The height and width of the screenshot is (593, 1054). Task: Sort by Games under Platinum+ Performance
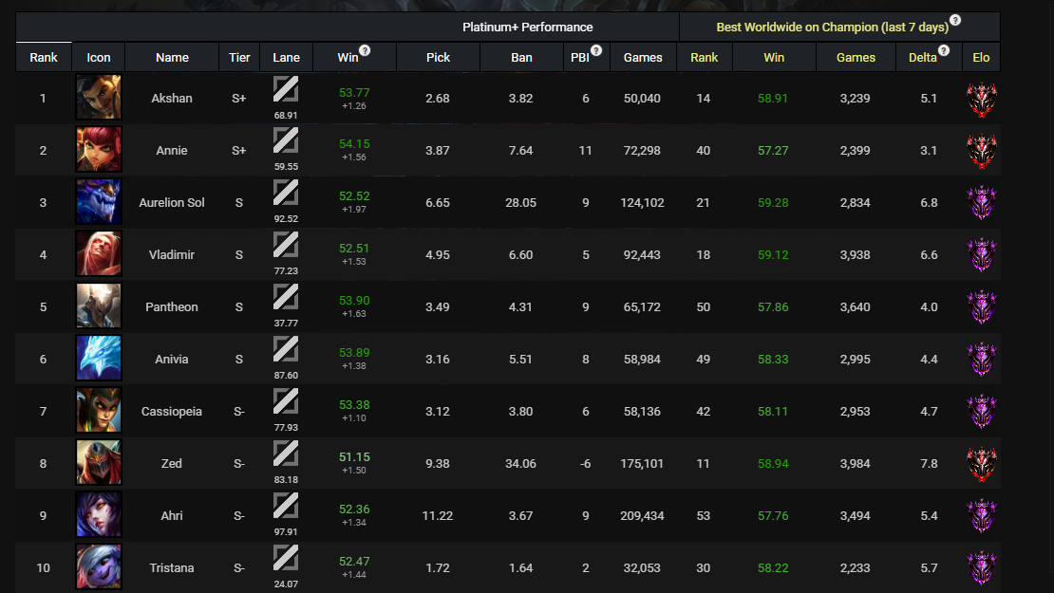[x=643, y=58]
